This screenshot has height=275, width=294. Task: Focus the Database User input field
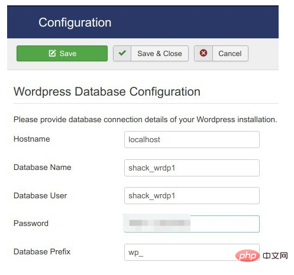tap(192, 196)
